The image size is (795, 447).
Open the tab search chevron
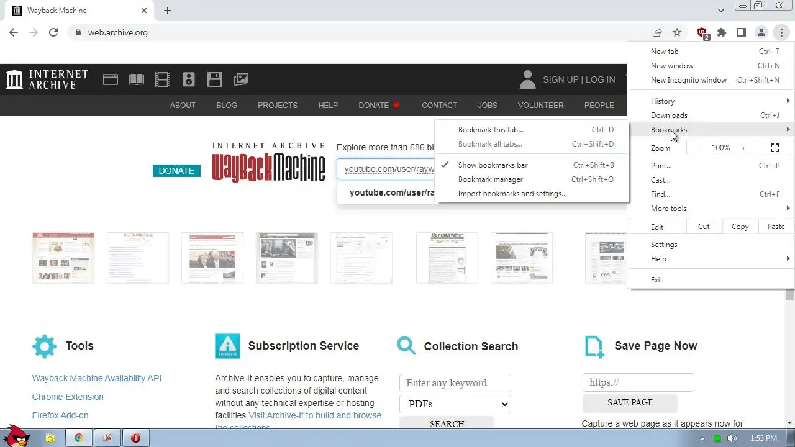coord(720,11)
